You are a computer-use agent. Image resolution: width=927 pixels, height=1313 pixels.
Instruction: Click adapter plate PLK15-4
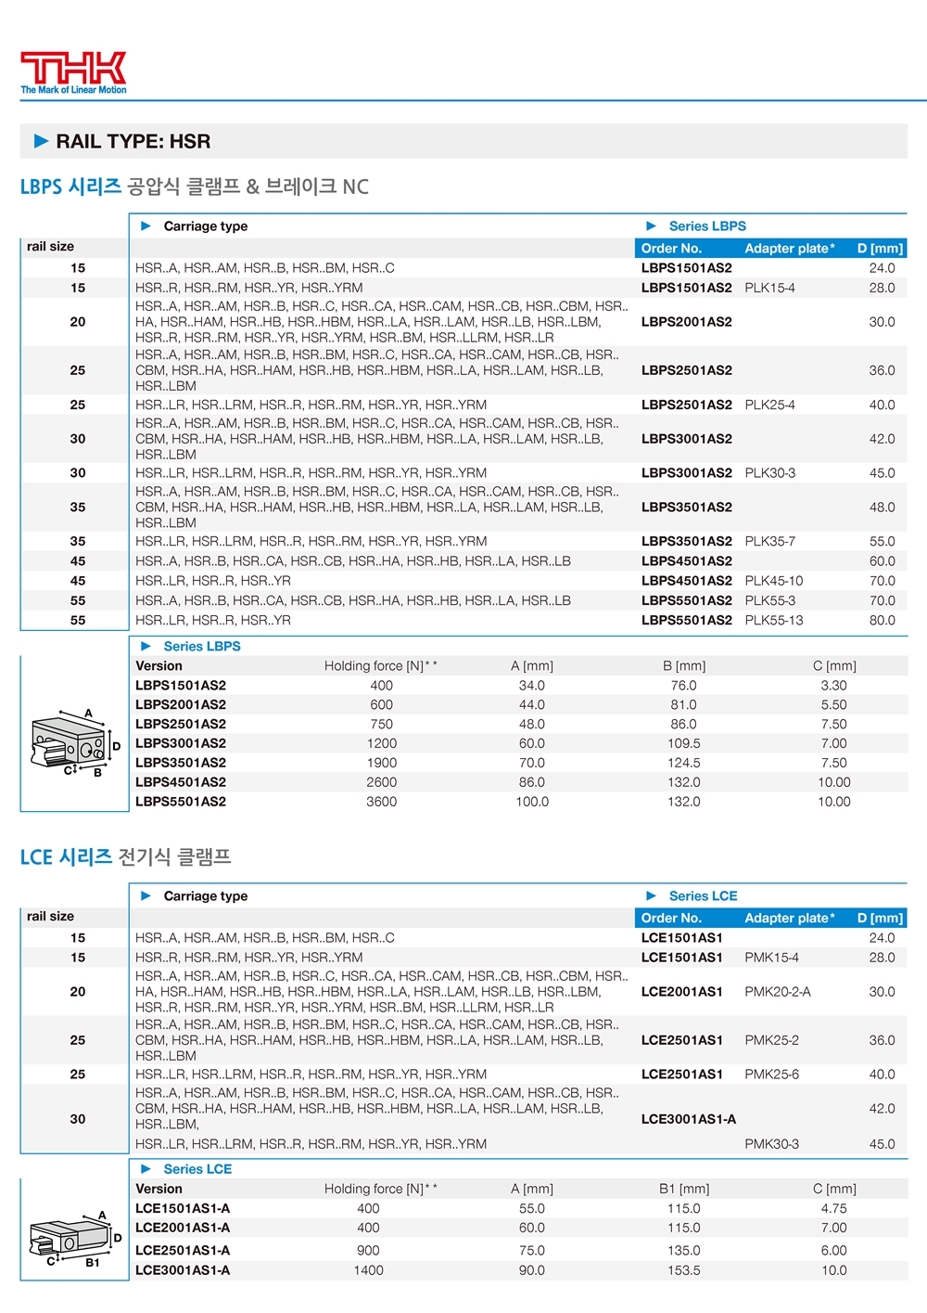tap(769, 288)
